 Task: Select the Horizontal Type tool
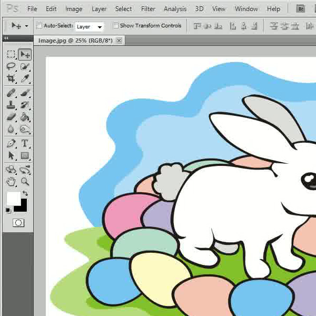(25, 143)
